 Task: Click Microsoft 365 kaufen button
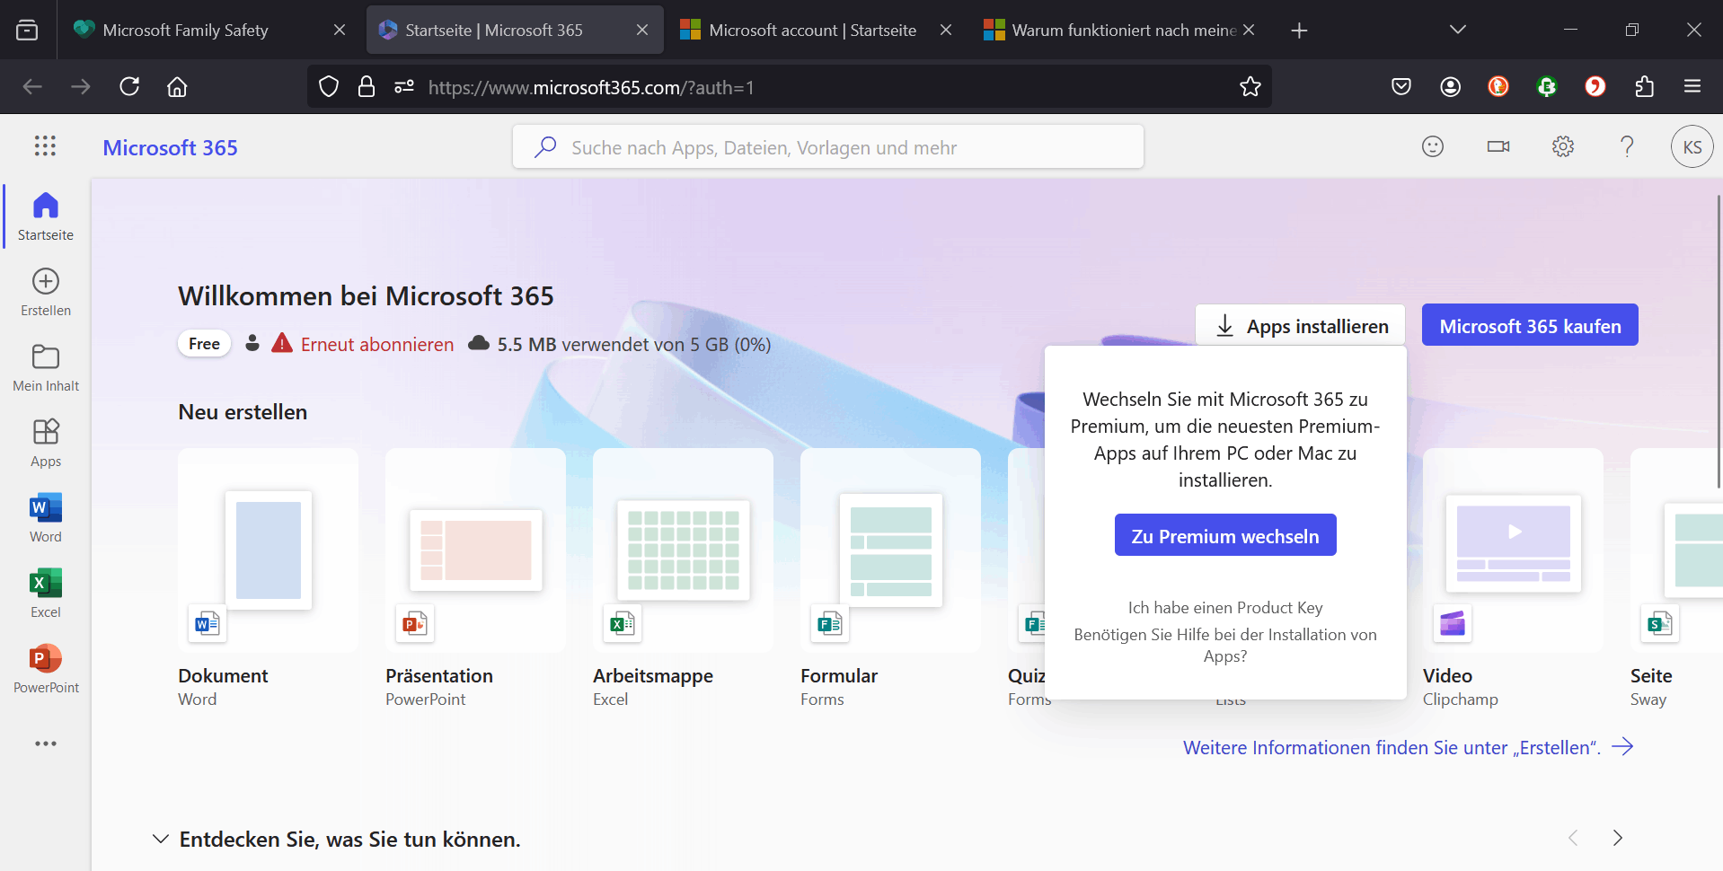[x=1530, y=325]
